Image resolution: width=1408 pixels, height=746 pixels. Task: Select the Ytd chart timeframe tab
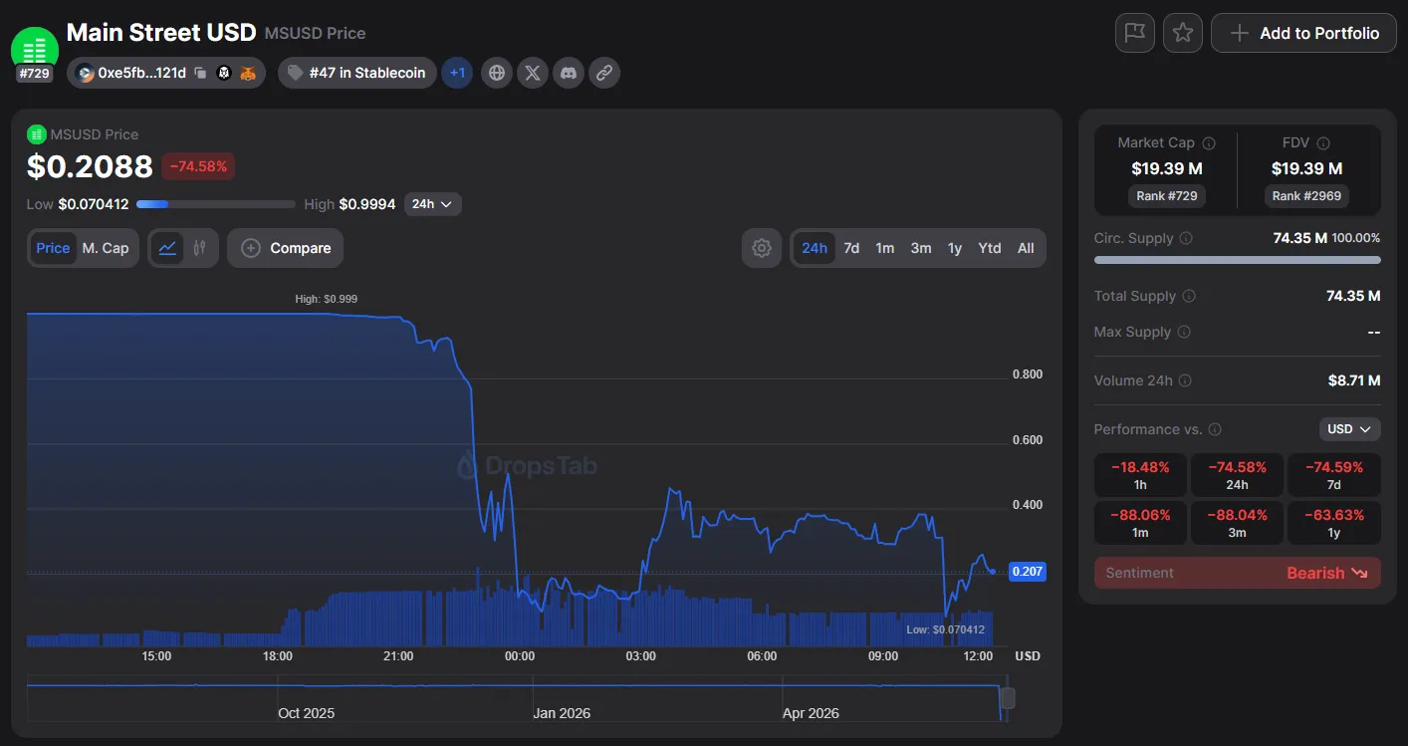(990, 248)
